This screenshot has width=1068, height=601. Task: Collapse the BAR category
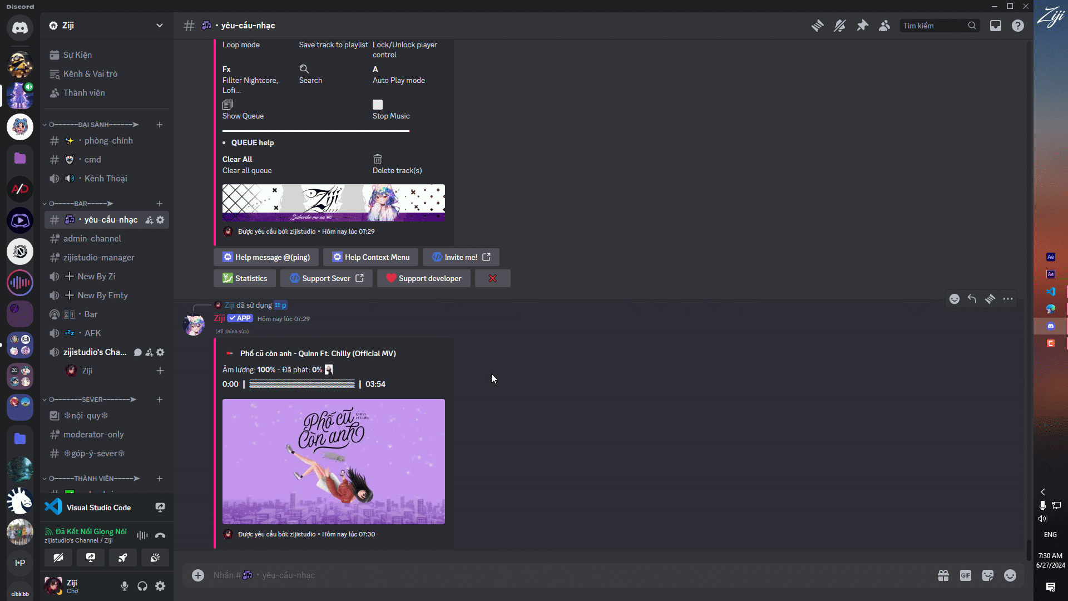[80, 204]
